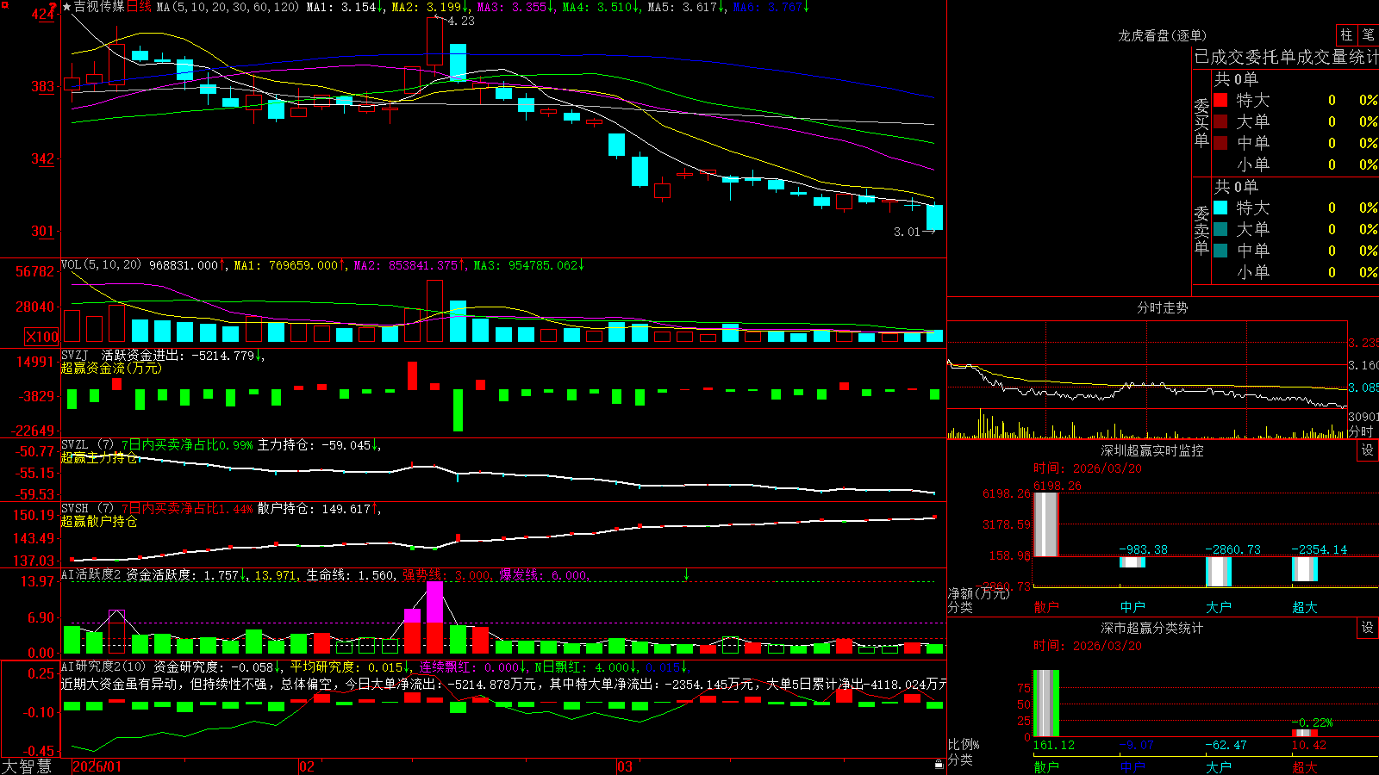Viewport: 1379px width, 775px height.
Task: Open the 日线 period selector
Action: point(139,7)
